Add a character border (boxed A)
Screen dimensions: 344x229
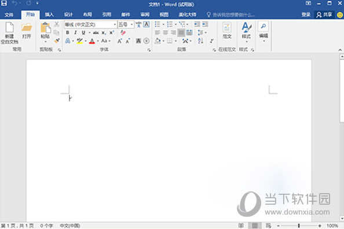(147, 24)
